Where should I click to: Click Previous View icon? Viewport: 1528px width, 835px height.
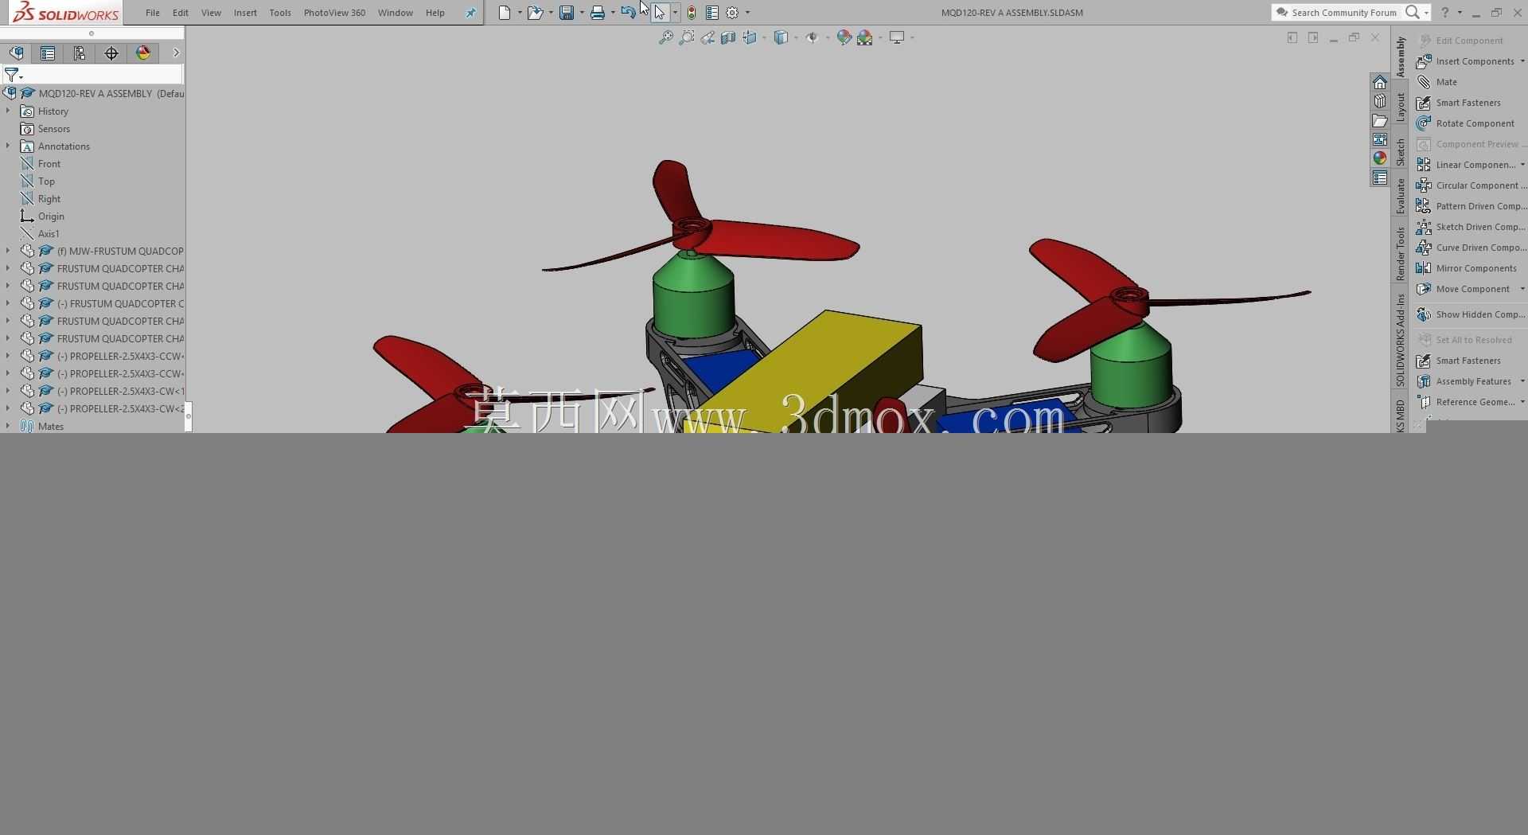point(707,37)
